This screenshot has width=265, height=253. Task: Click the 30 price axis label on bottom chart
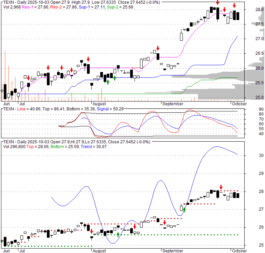click(x=261, y=156)
